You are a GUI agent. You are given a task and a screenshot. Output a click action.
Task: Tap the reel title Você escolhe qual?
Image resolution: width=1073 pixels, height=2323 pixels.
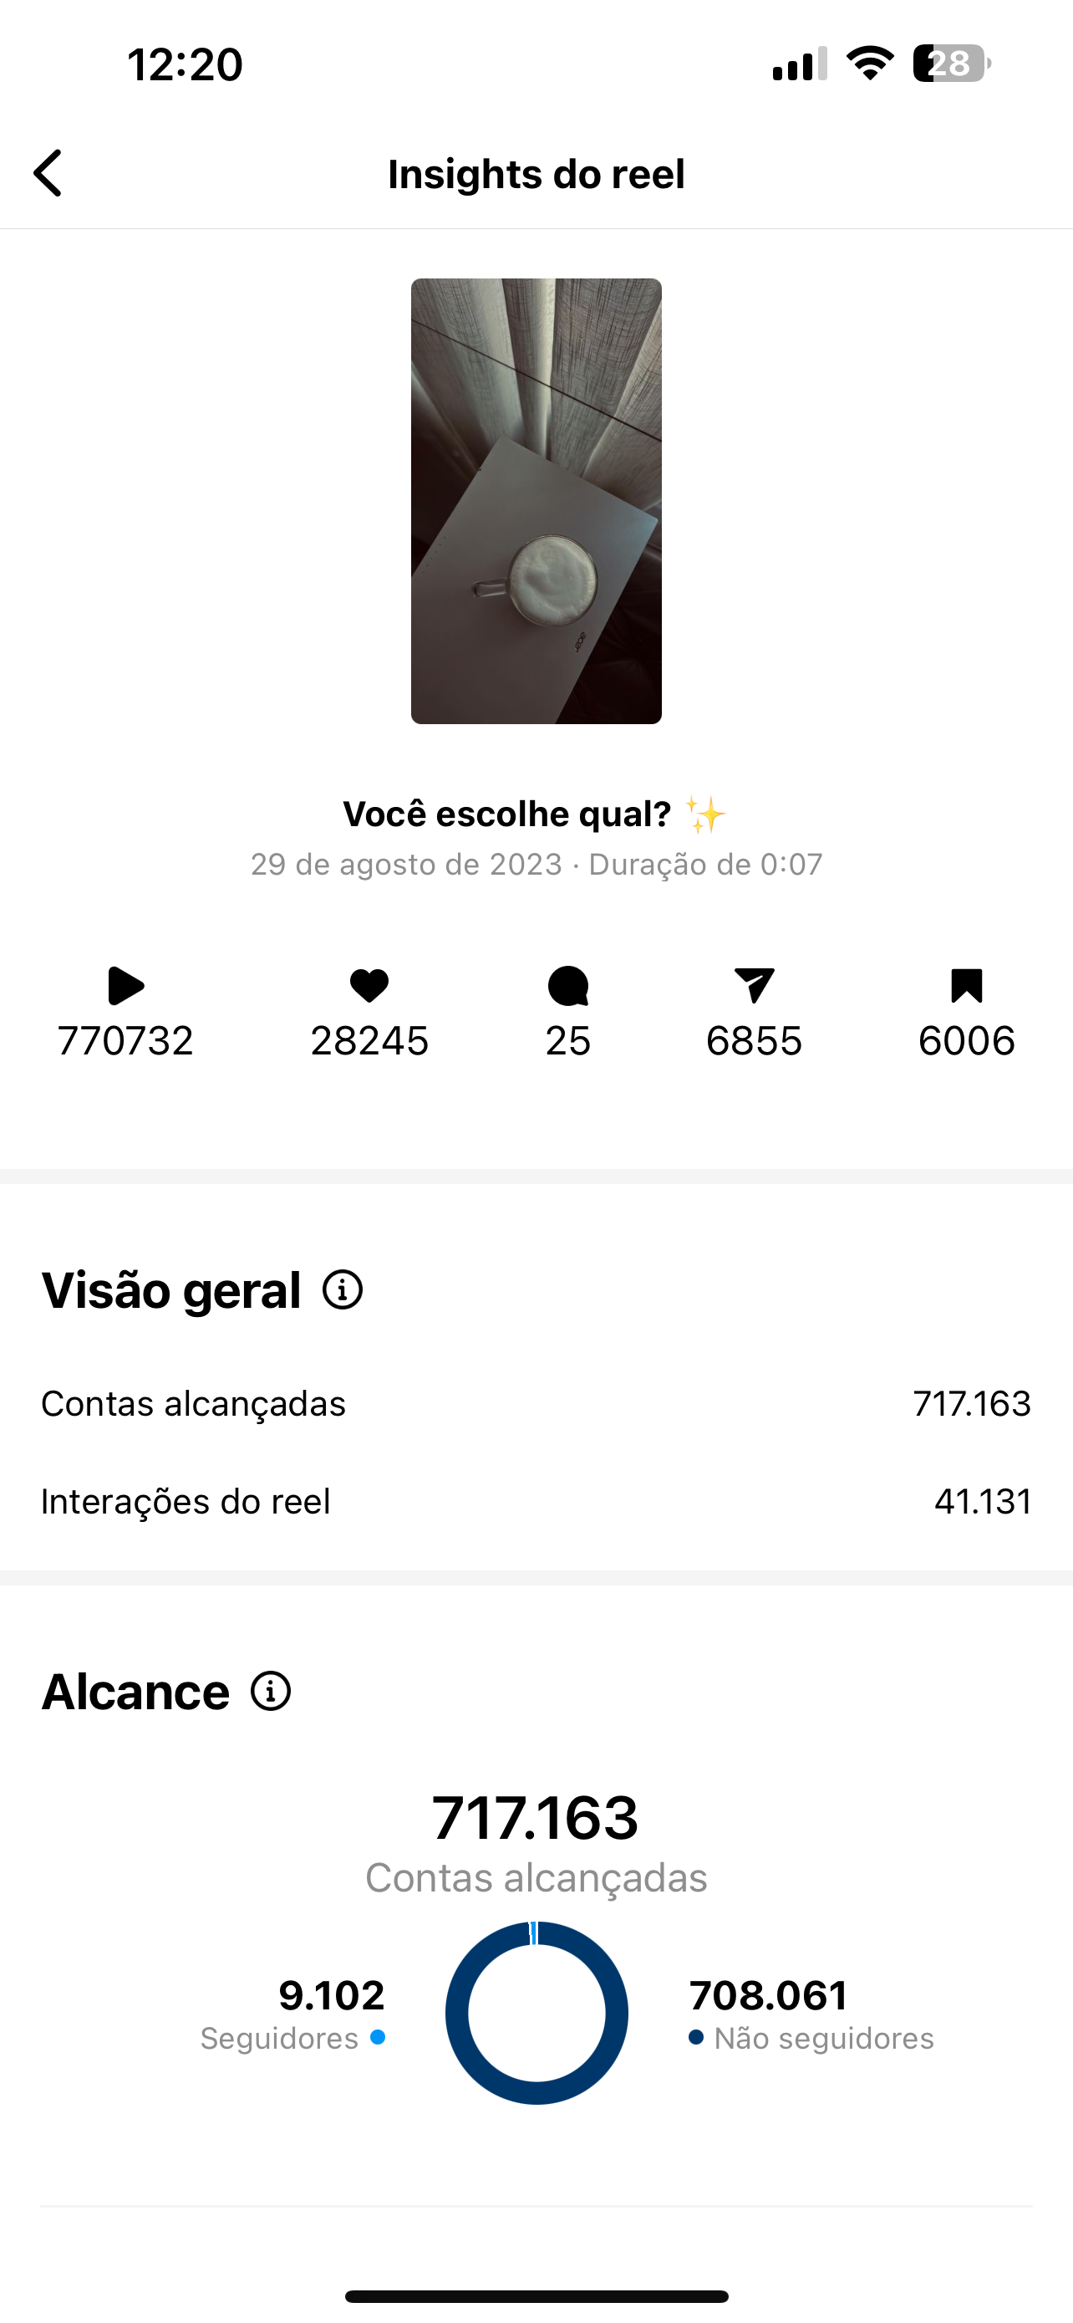click(x=506, y=814)
